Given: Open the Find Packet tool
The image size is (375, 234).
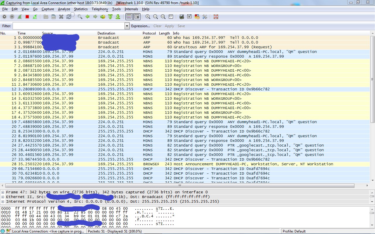Looking at the screenshot, I should pyautogui.click(x=80, y=17).
